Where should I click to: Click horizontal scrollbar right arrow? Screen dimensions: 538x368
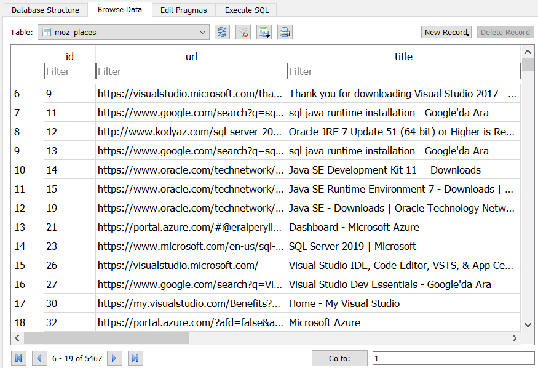pos(515,338)
